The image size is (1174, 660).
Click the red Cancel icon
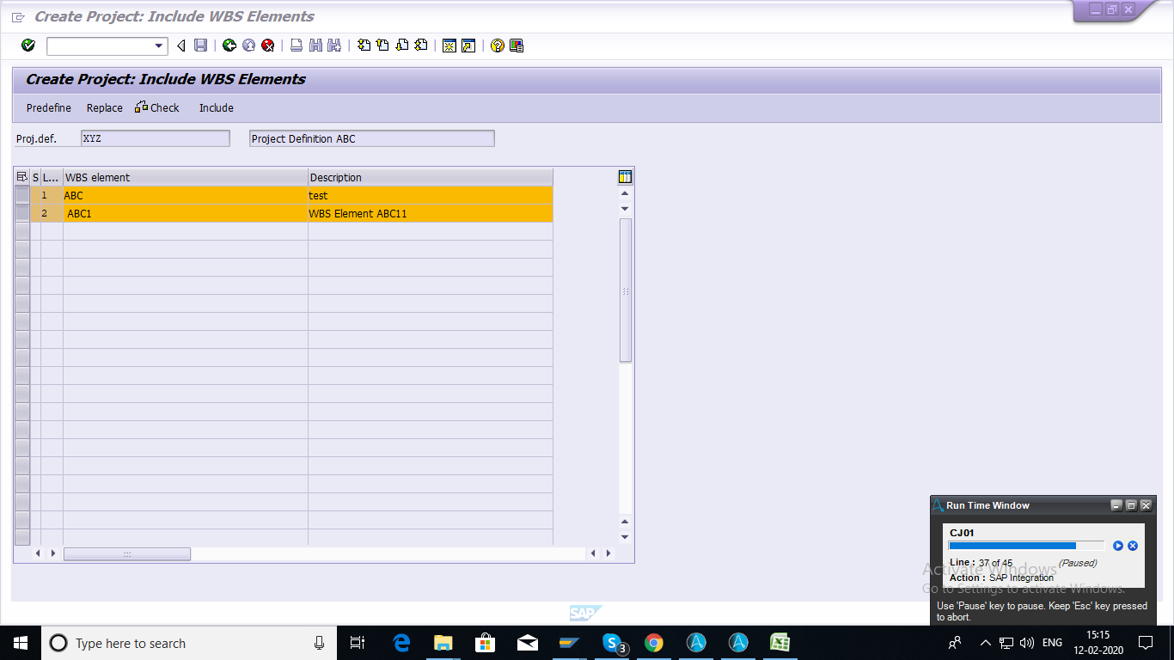pyautogui.click(x=268, y=46)
